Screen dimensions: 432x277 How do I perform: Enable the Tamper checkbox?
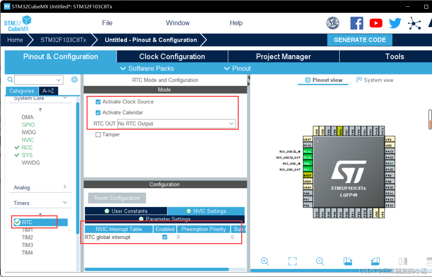click(x=98, y=135)
